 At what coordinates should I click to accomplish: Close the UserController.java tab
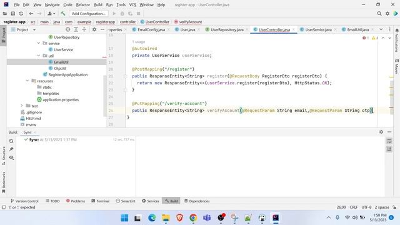tap(293, 30)
